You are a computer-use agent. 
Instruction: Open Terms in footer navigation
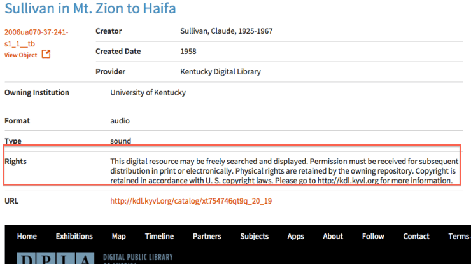[459, 237]
